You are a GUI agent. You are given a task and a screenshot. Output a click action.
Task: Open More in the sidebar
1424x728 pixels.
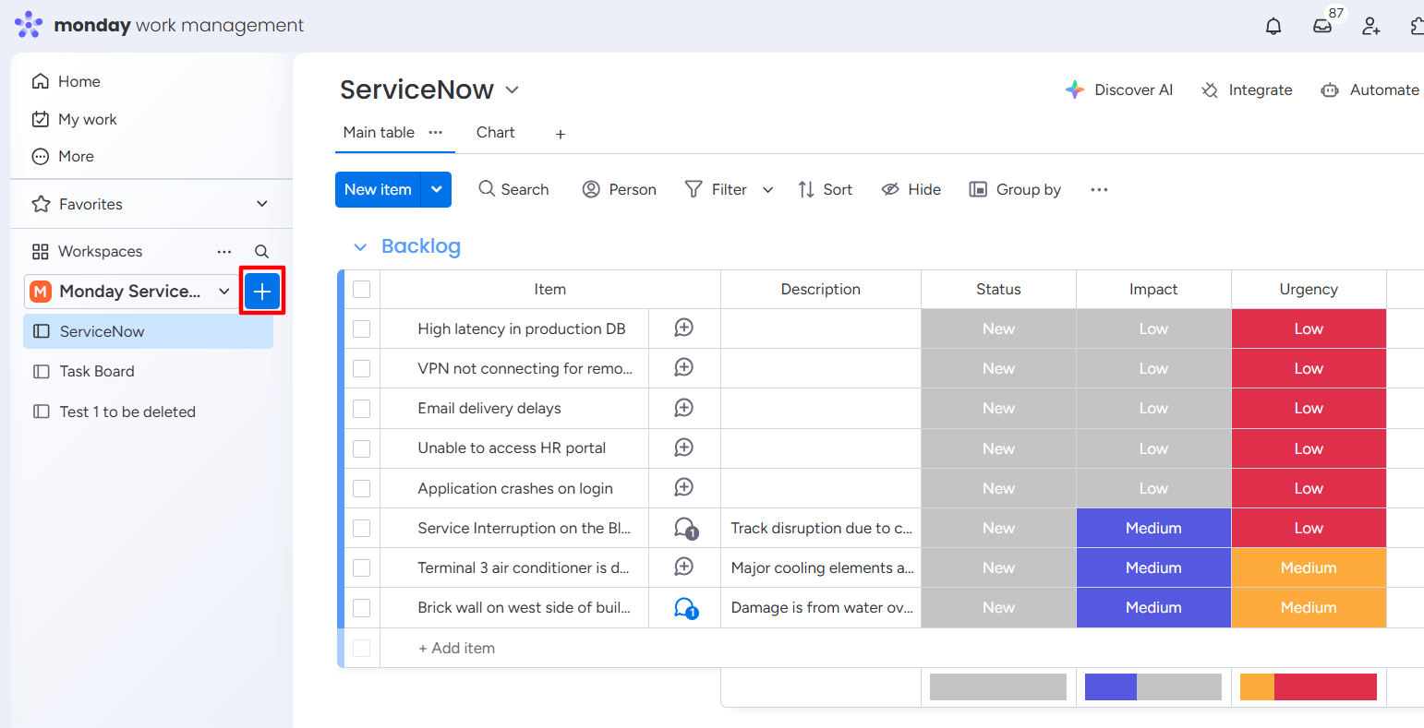tap(63, 156)
